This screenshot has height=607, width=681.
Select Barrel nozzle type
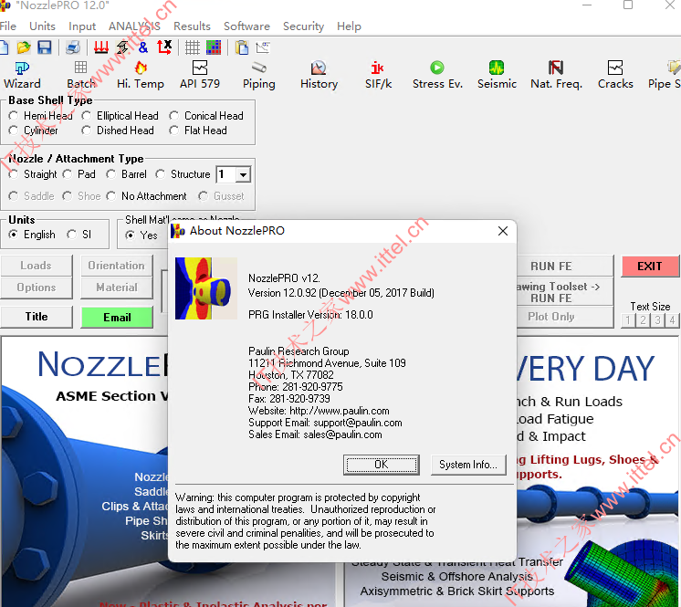126,174
